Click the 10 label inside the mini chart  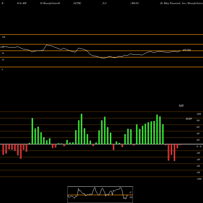tap(131, 197)
